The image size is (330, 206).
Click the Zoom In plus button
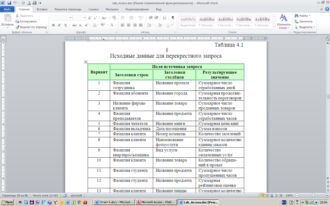pos(327,195)
